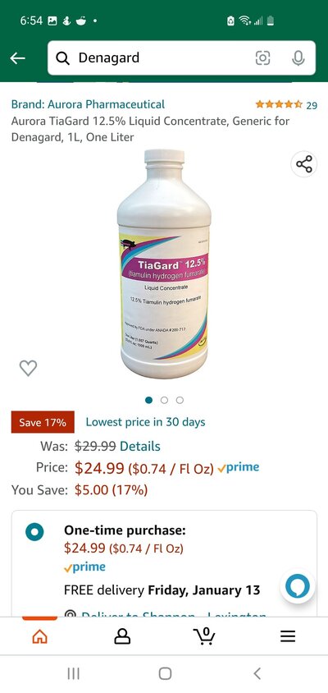Tap the Android system back chevron
The image size is (328, 693).
click(x=257, y=673)
